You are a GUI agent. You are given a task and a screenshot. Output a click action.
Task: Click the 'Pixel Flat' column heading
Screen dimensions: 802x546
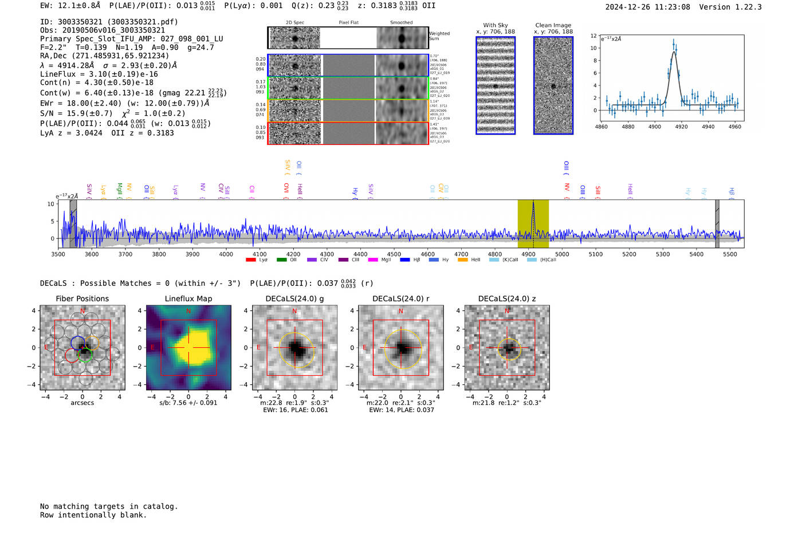click(348, 23)
